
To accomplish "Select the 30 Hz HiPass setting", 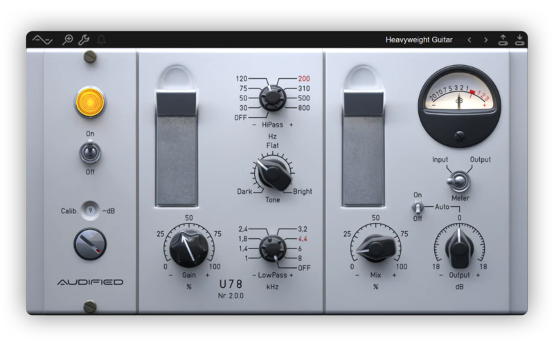I will coord(243,108).
